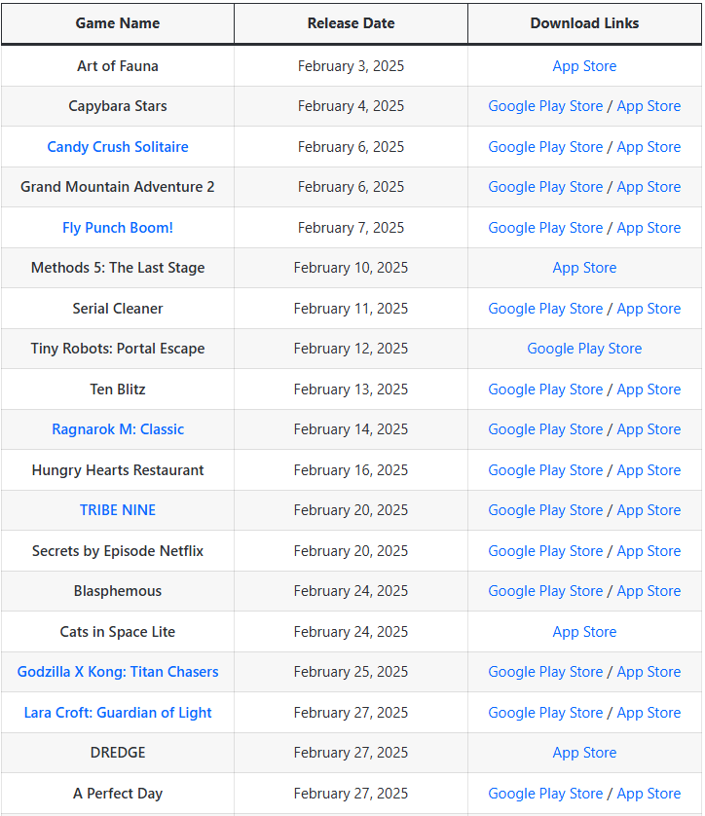Select the Blasphemous name cell

click(x=118, y=591)
